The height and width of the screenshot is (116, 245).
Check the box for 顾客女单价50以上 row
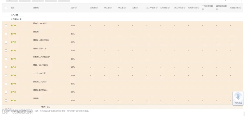[x=6, y=92]
